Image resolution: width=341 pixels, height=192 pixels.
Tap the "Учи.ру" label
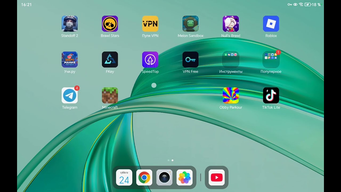pyautogui.click(x=70, y=71)
